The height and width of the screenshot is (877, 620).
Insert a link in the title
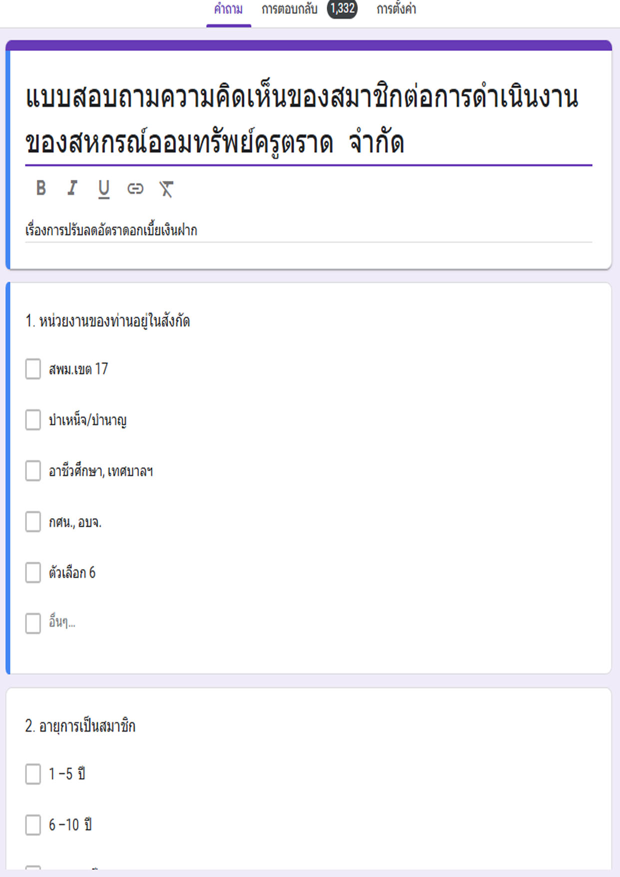(135, 188)
